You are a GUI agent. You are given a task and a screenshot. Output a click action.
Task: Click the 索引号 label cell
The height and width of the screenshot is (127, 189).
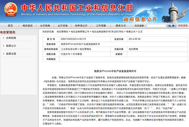click(51, 39)
